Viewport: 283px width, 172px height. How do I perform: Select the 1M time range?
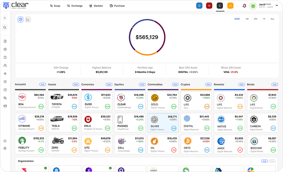247,19
